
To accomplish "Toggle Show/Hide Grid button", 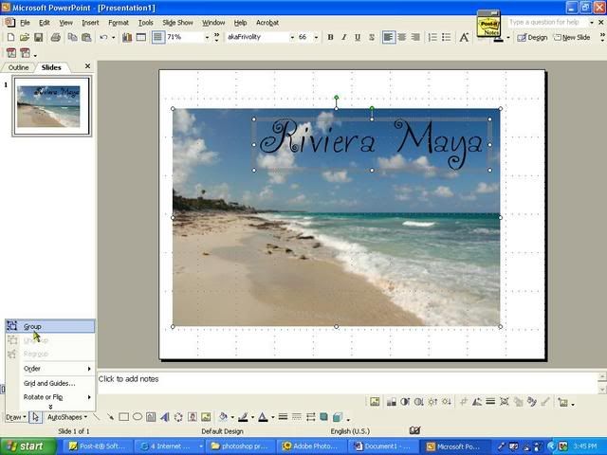I will click(158, 37).
